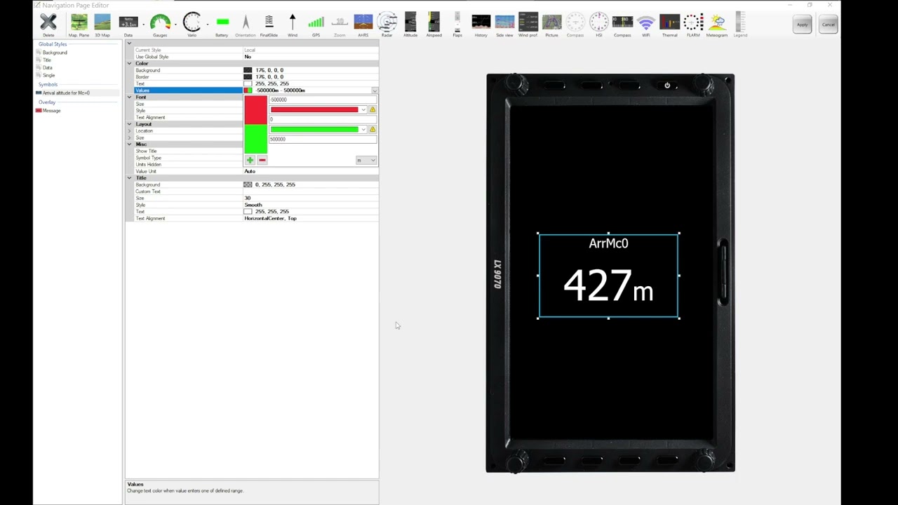Collapse the Title property group
The height and width of the screenshot is (505, 898).
coord(129,178)
